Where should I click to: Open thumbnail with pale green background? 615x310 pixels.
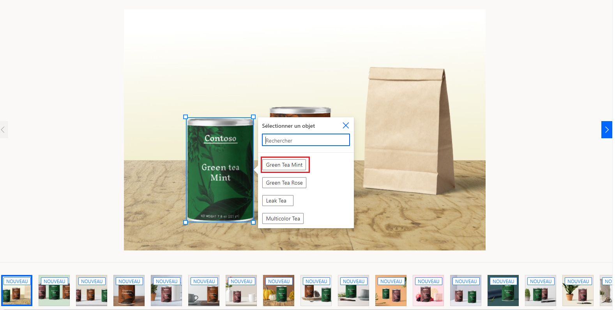[x=54, y=291]
